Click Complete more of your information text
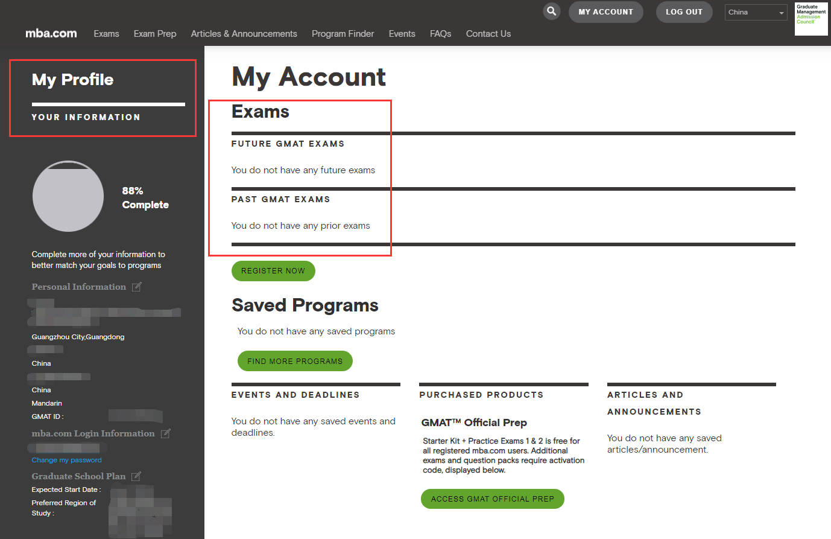 [x=98, y=260]
